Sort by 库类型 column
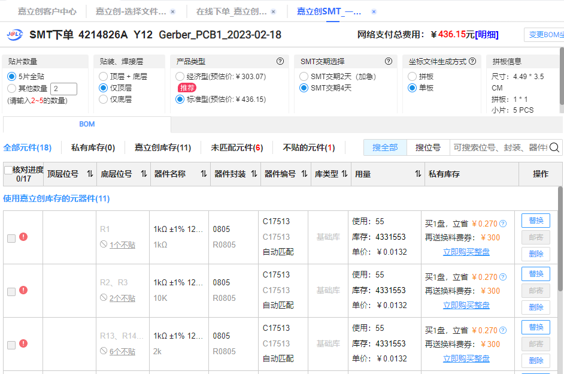Image resolution: width=564 pixels, height=374 pixels. [x=344, y=174]
